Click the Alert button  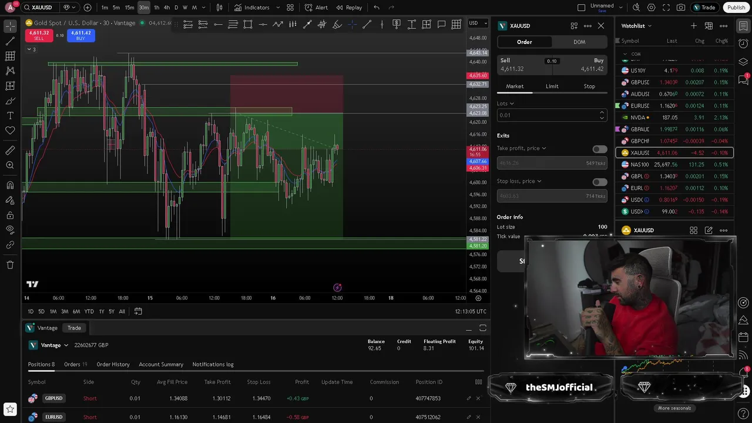316,8
